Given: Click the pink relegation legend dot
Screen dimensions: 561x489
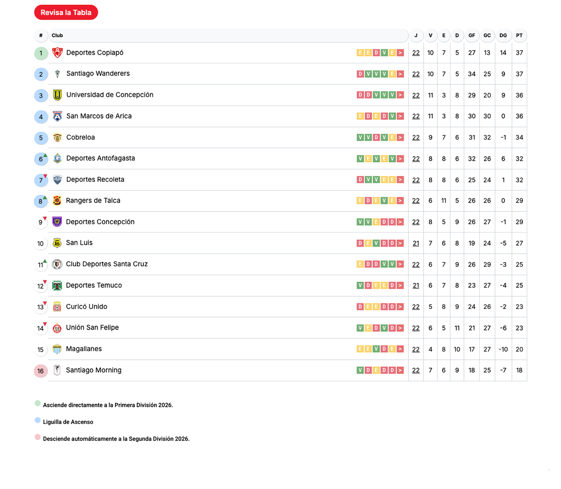Looking at the screenshot, I should pos(38,437).
